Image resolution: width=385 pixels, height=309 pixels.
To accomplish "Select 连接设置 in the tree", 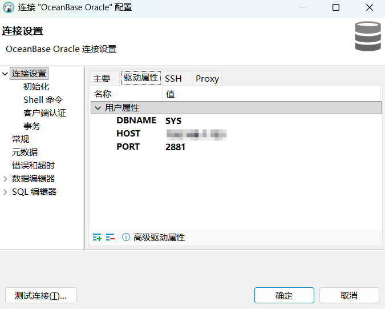I will tap(29, 74).
